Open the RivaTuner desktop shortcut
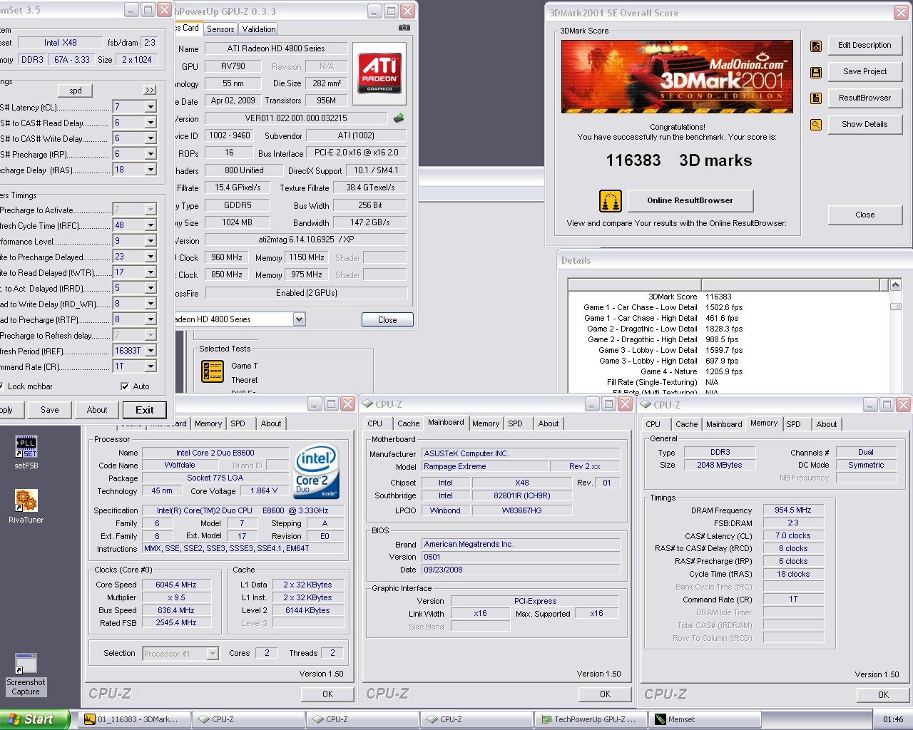The width and height of the screenshot is (913, 730). tap(26, 507)
